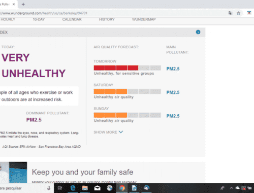Click PM2.5 pollutant link for Sunday

(x=173, y=116)
